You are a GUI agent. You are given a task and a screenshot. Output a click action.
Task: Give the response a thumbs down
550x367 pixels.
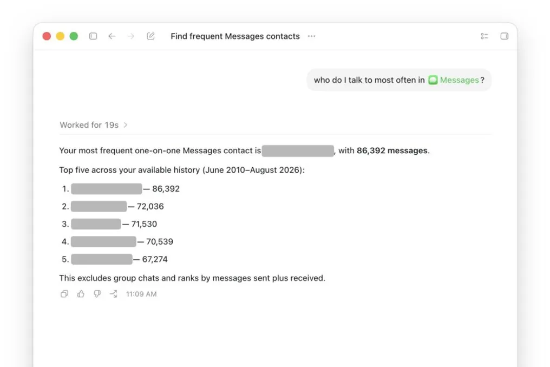tap(97, 294)
